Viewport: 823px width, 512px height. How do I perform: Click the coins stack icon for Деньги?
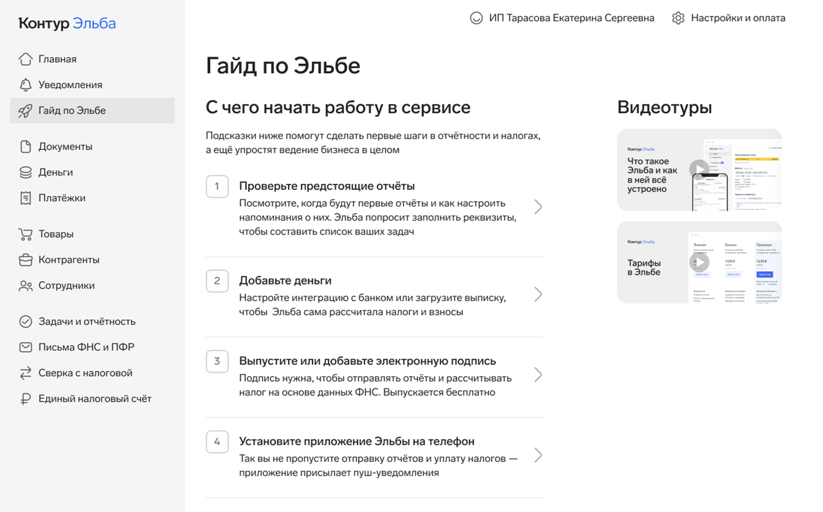(x=25, y=173)
